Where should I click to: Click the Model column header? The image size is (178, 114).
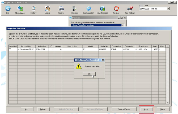91,46
